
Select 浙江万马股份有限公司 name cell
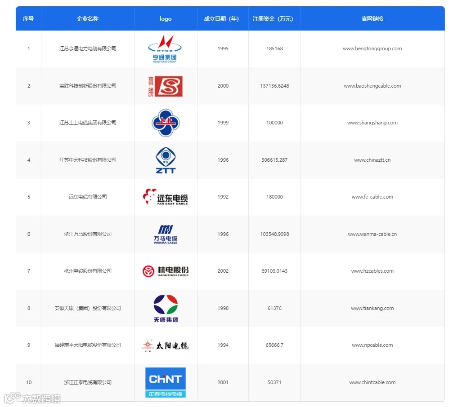pos(88,234)
